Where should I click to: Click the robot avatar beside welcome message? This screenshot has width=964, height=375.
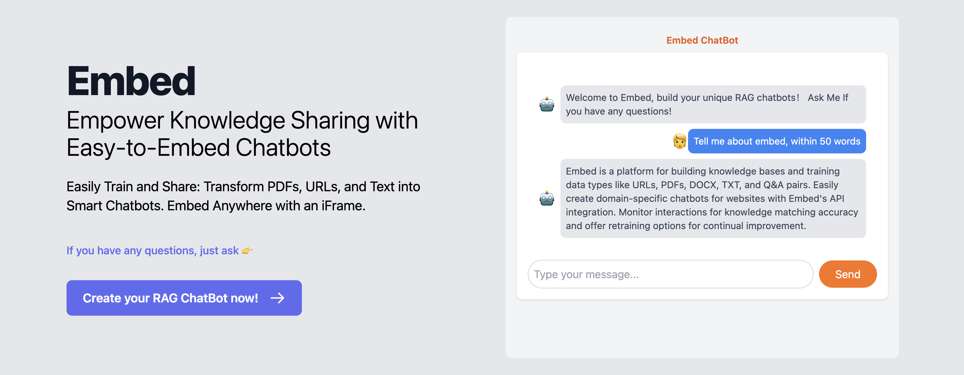pyautogui.click(x=547, y=104)
